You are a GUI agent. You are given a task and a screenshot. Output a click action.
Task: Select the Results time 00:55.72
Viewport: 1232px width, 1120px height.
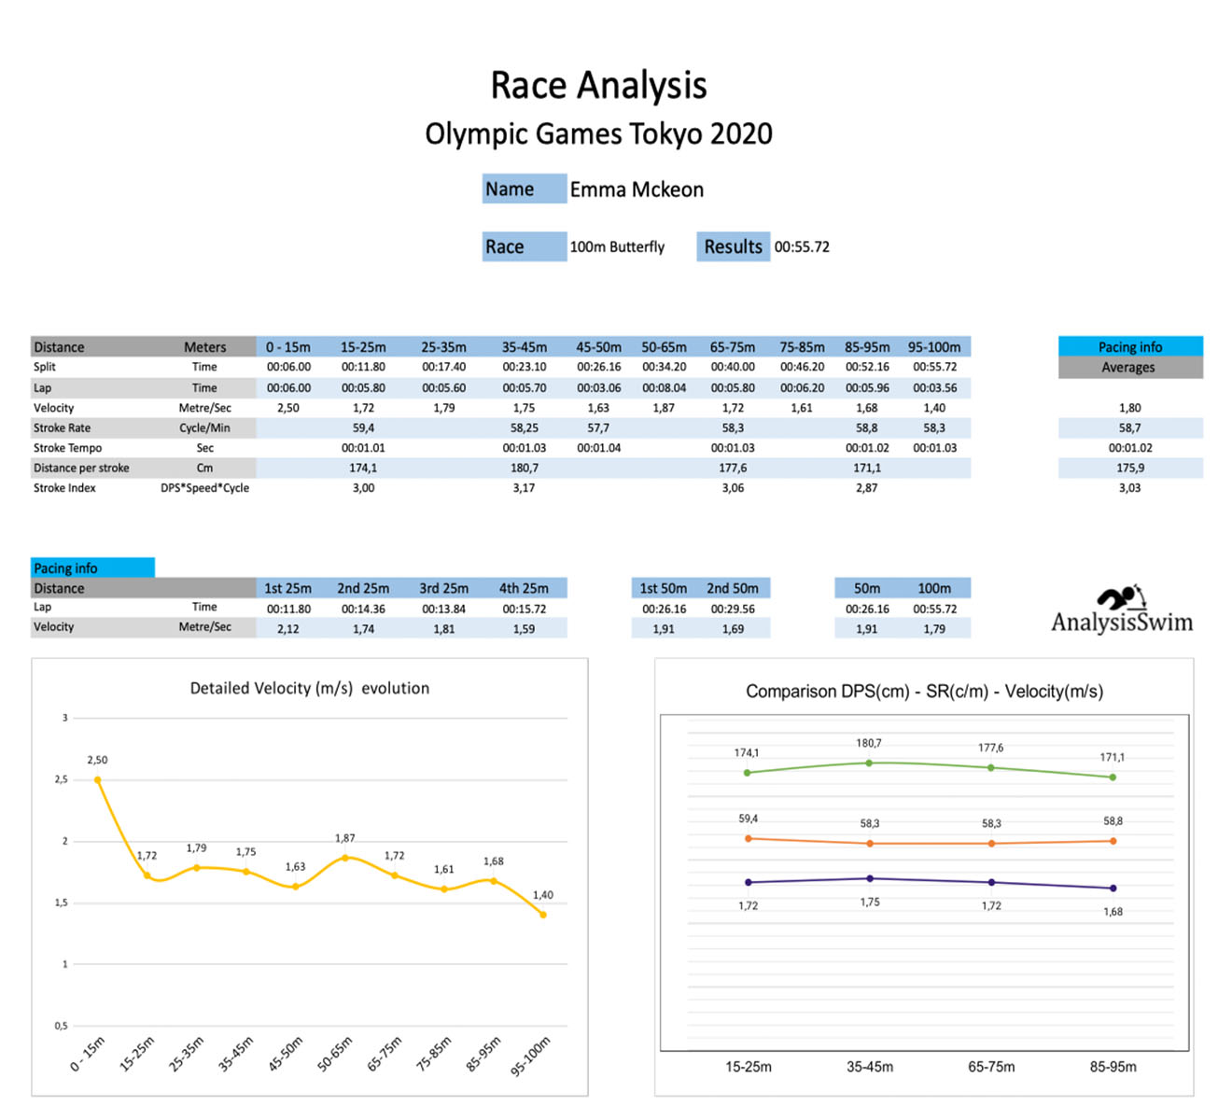click(802, 247)
